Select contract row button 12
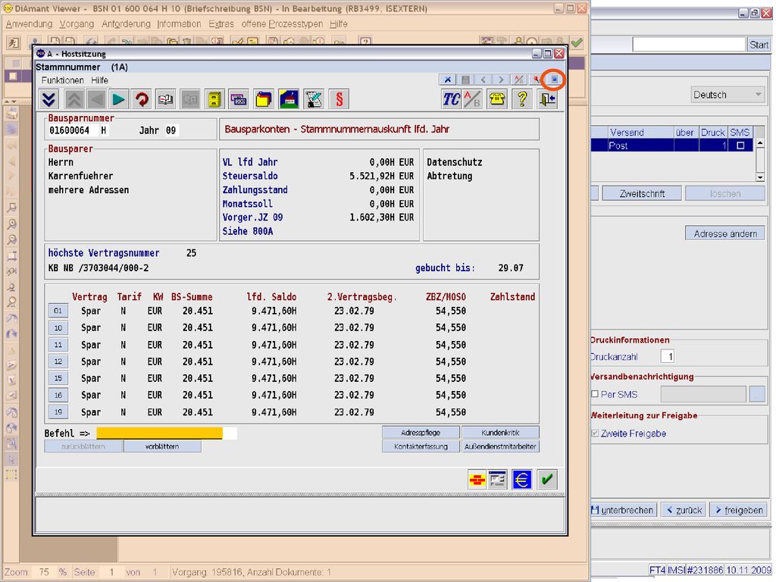Screen dimensions: 776x582 58,361
